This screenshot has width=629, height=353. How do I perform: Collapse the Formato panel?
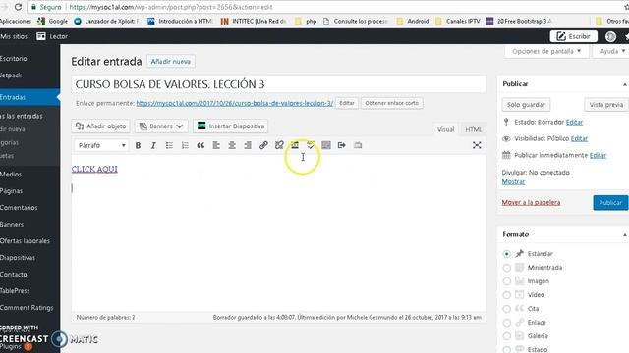coord(625,235)
